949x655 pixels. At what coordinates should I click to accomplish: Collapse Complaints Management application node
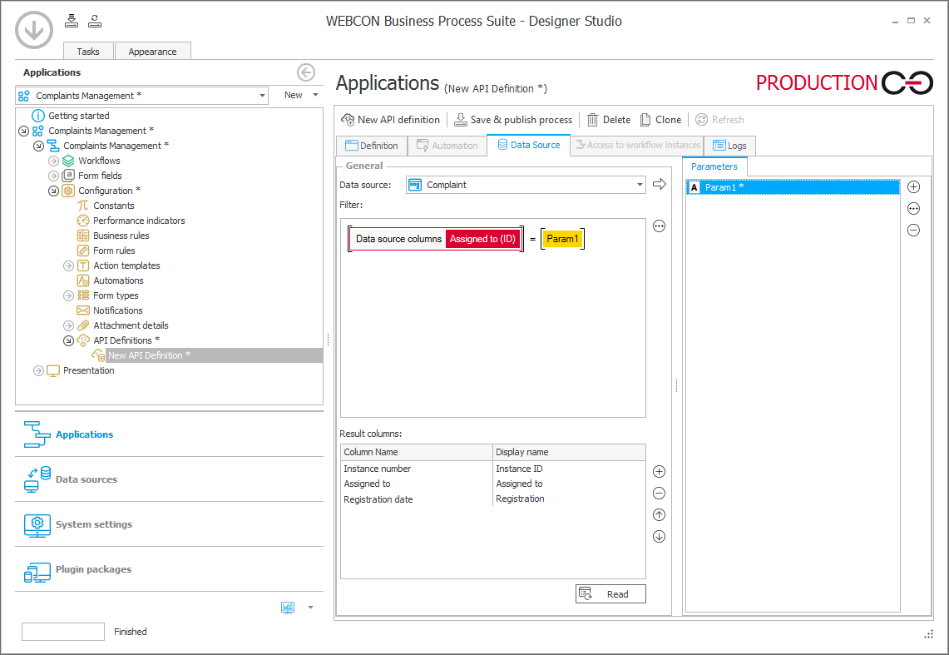coord(23,131)
